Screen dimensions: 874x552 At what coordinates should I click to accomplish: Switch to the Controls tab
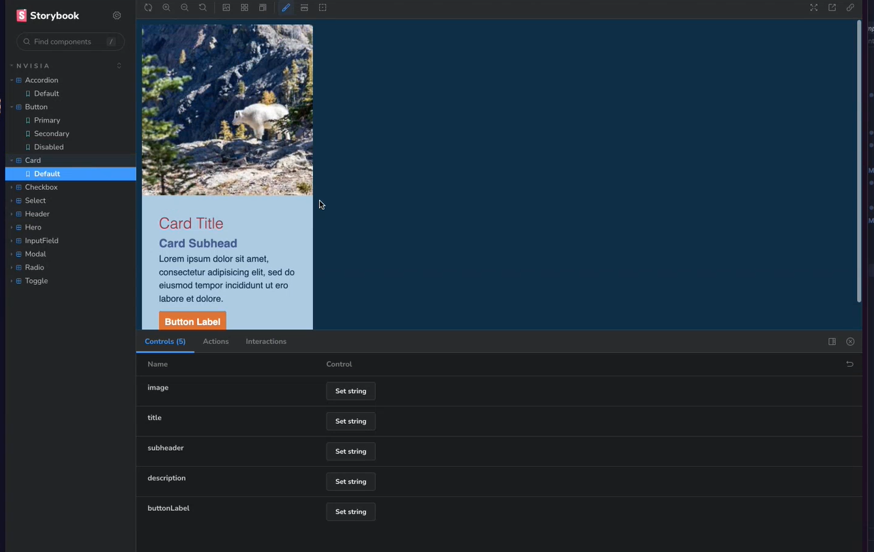165,341
